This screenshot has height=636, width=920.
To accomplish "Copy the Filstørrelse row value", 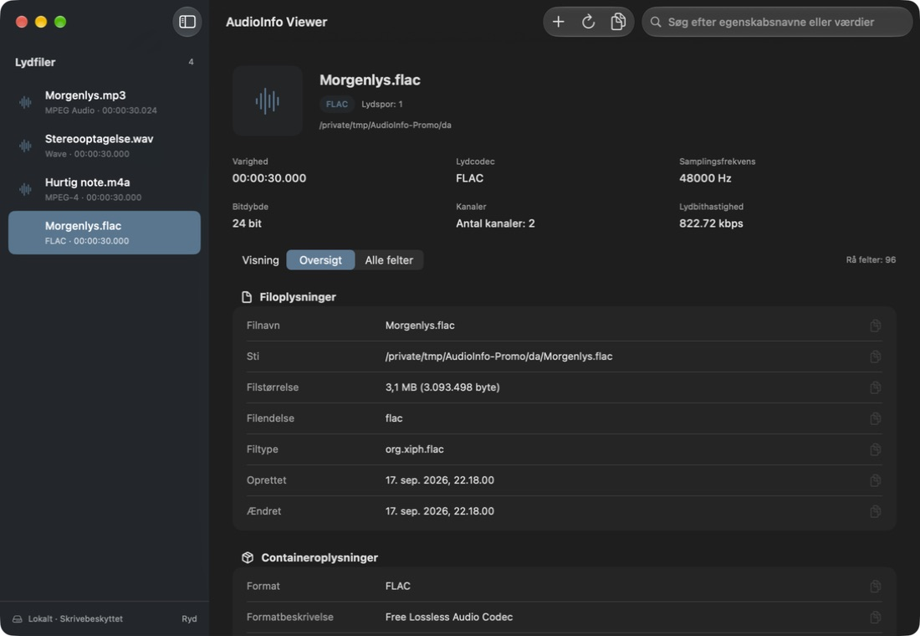I will (875, 387).
